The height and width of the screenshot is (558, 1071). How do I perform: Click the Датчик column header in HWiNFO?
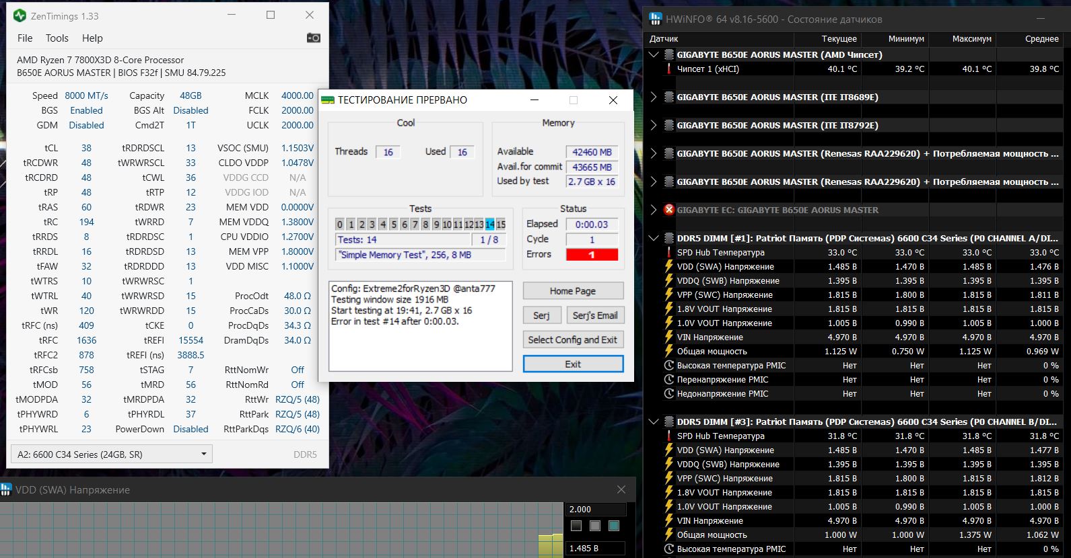coord(664,38)
